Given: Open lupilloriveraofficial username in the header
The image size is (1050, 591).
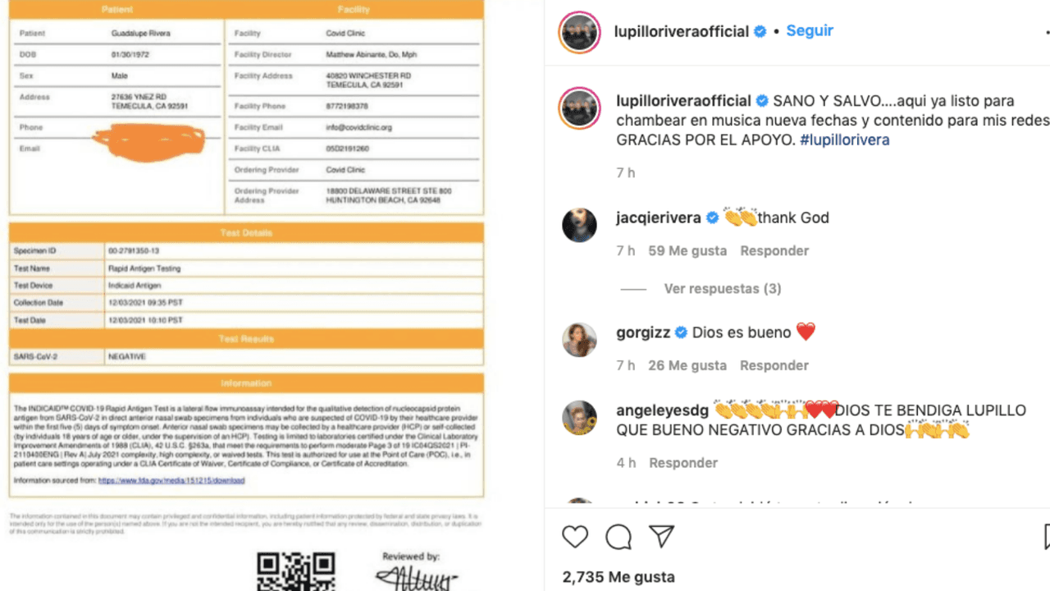Looking at the screenshot, I should pyautogui.click(x=682, y=31).
